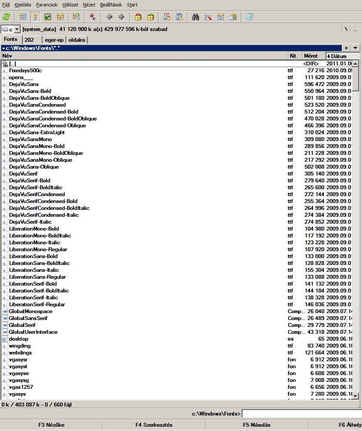This screenshot has width=362, height=431.
Task: Click the F5 Másolás button
Action: point(257,425)
